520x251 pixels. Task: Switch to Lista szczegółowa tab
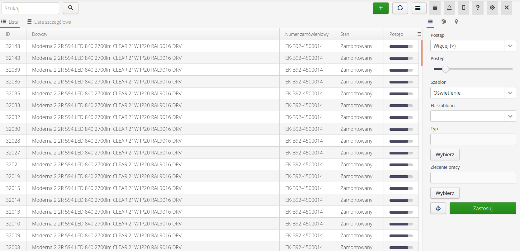(x=49, y=22)
